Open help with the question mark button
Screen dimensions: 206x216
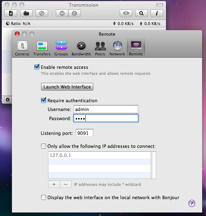(192, 203)
